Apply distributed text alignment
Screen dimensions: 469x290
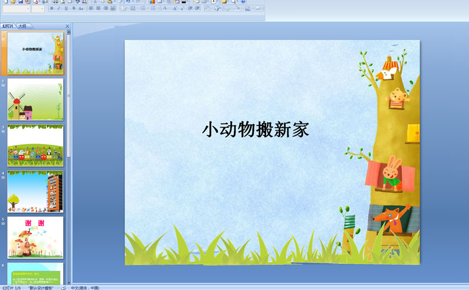coord(113,8)
